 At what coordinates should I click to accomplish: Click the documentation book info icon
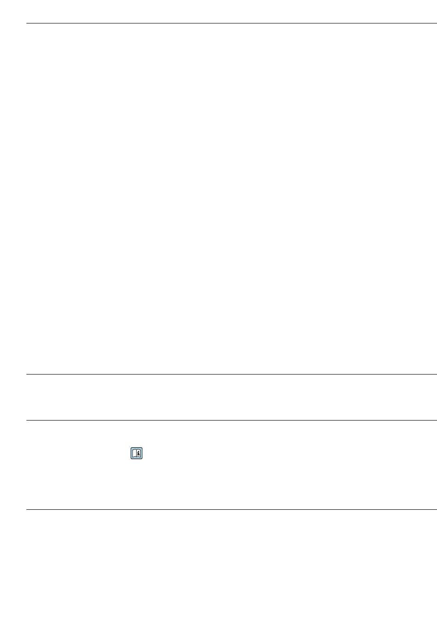137,453
